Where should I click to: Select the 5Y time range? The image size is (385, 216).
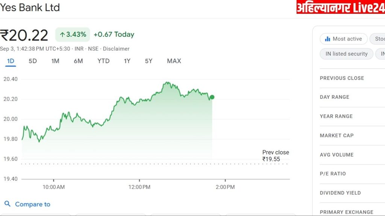coord(149,61)
